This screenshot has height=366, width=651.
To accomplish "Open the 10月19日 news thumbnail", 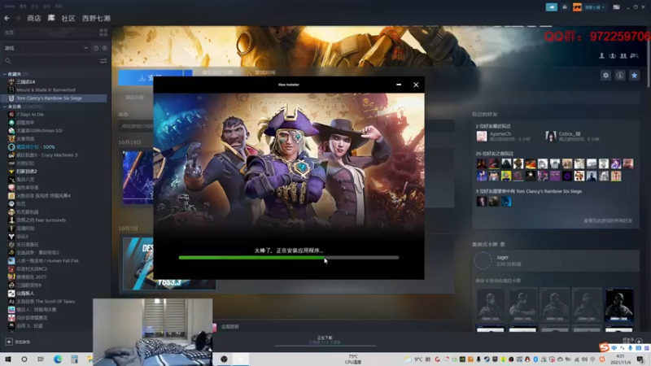I will tap(138, 177).
